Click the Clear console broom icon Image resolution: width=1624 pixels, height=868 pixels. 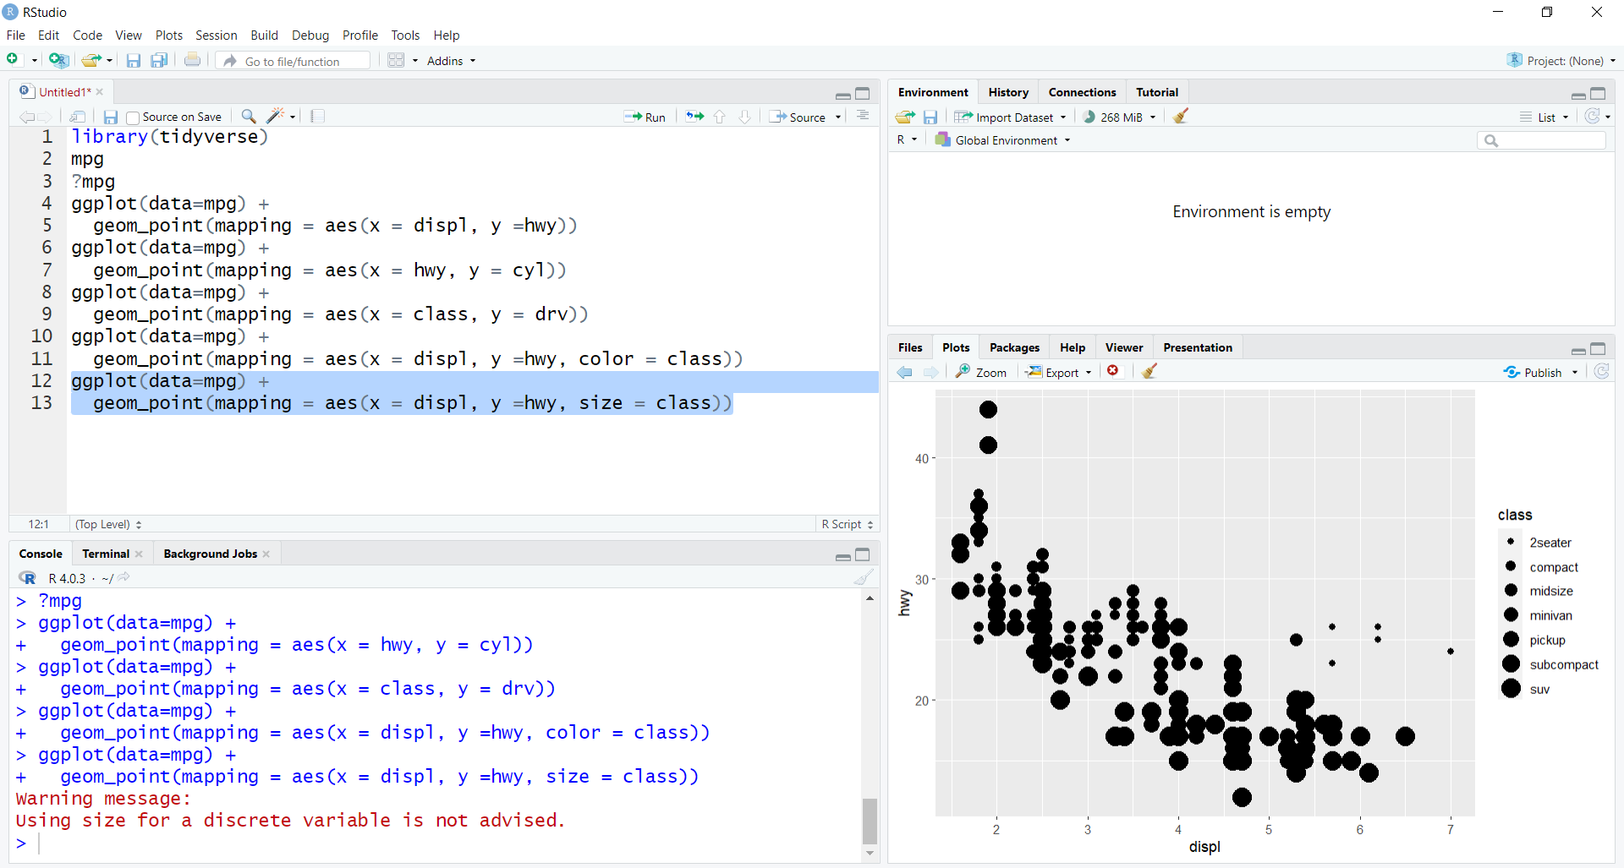pyautogui.click(x=864, y=577)
